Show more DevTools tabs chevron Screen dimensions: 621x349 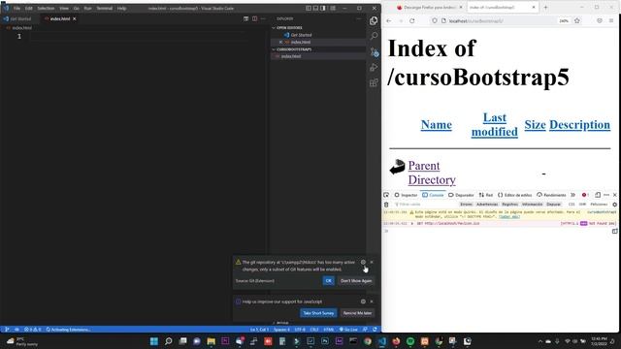coord(572,195)
